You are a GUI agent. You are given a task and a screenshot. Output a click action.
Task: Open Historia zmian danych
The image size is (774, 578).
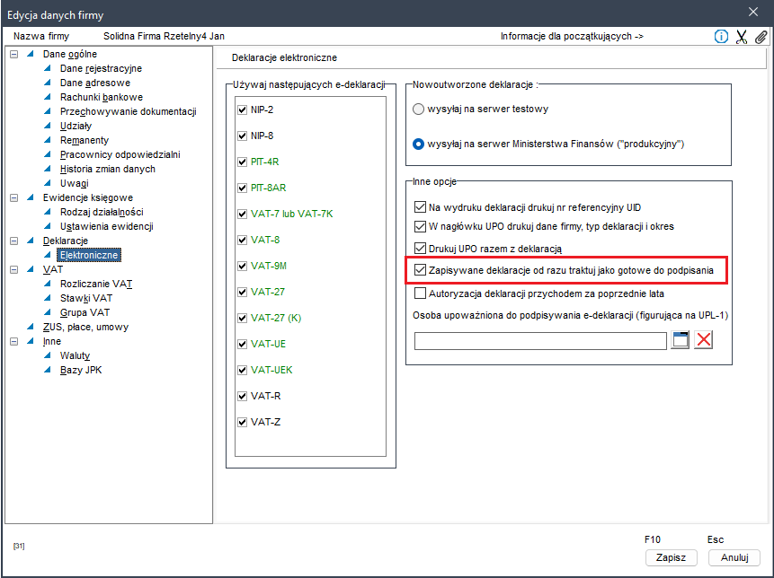(108, 169)
